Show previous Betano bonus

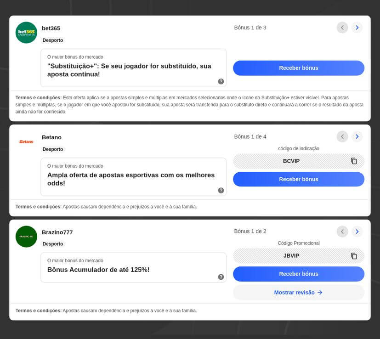point(342,136)
